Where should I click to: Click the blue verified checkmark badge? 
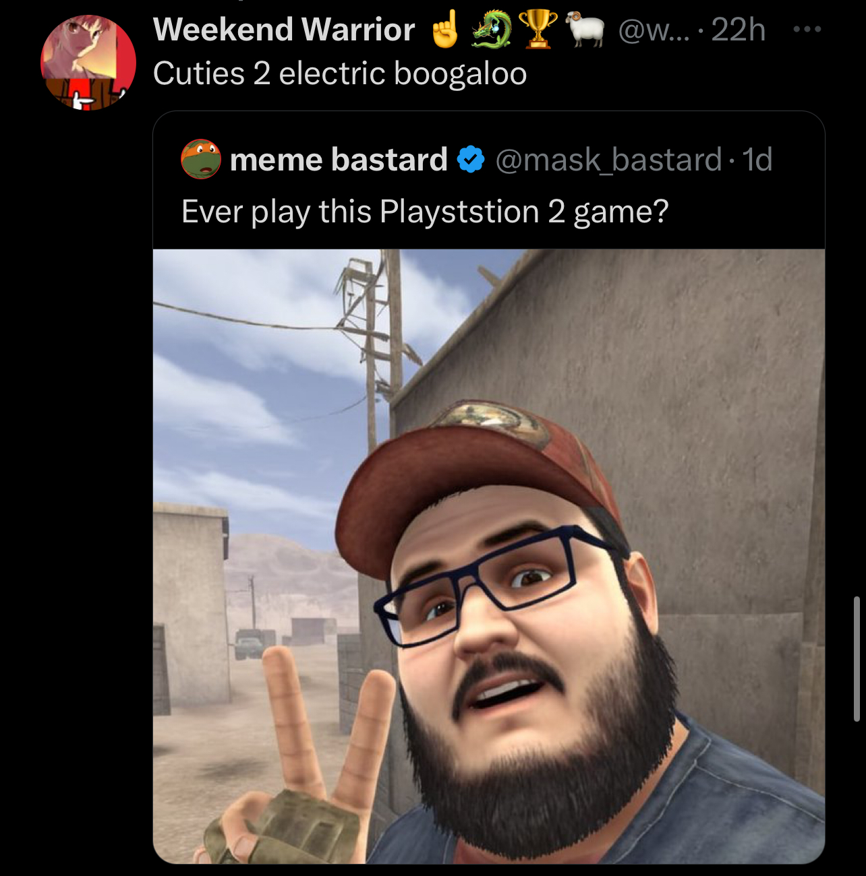(471, 160)
